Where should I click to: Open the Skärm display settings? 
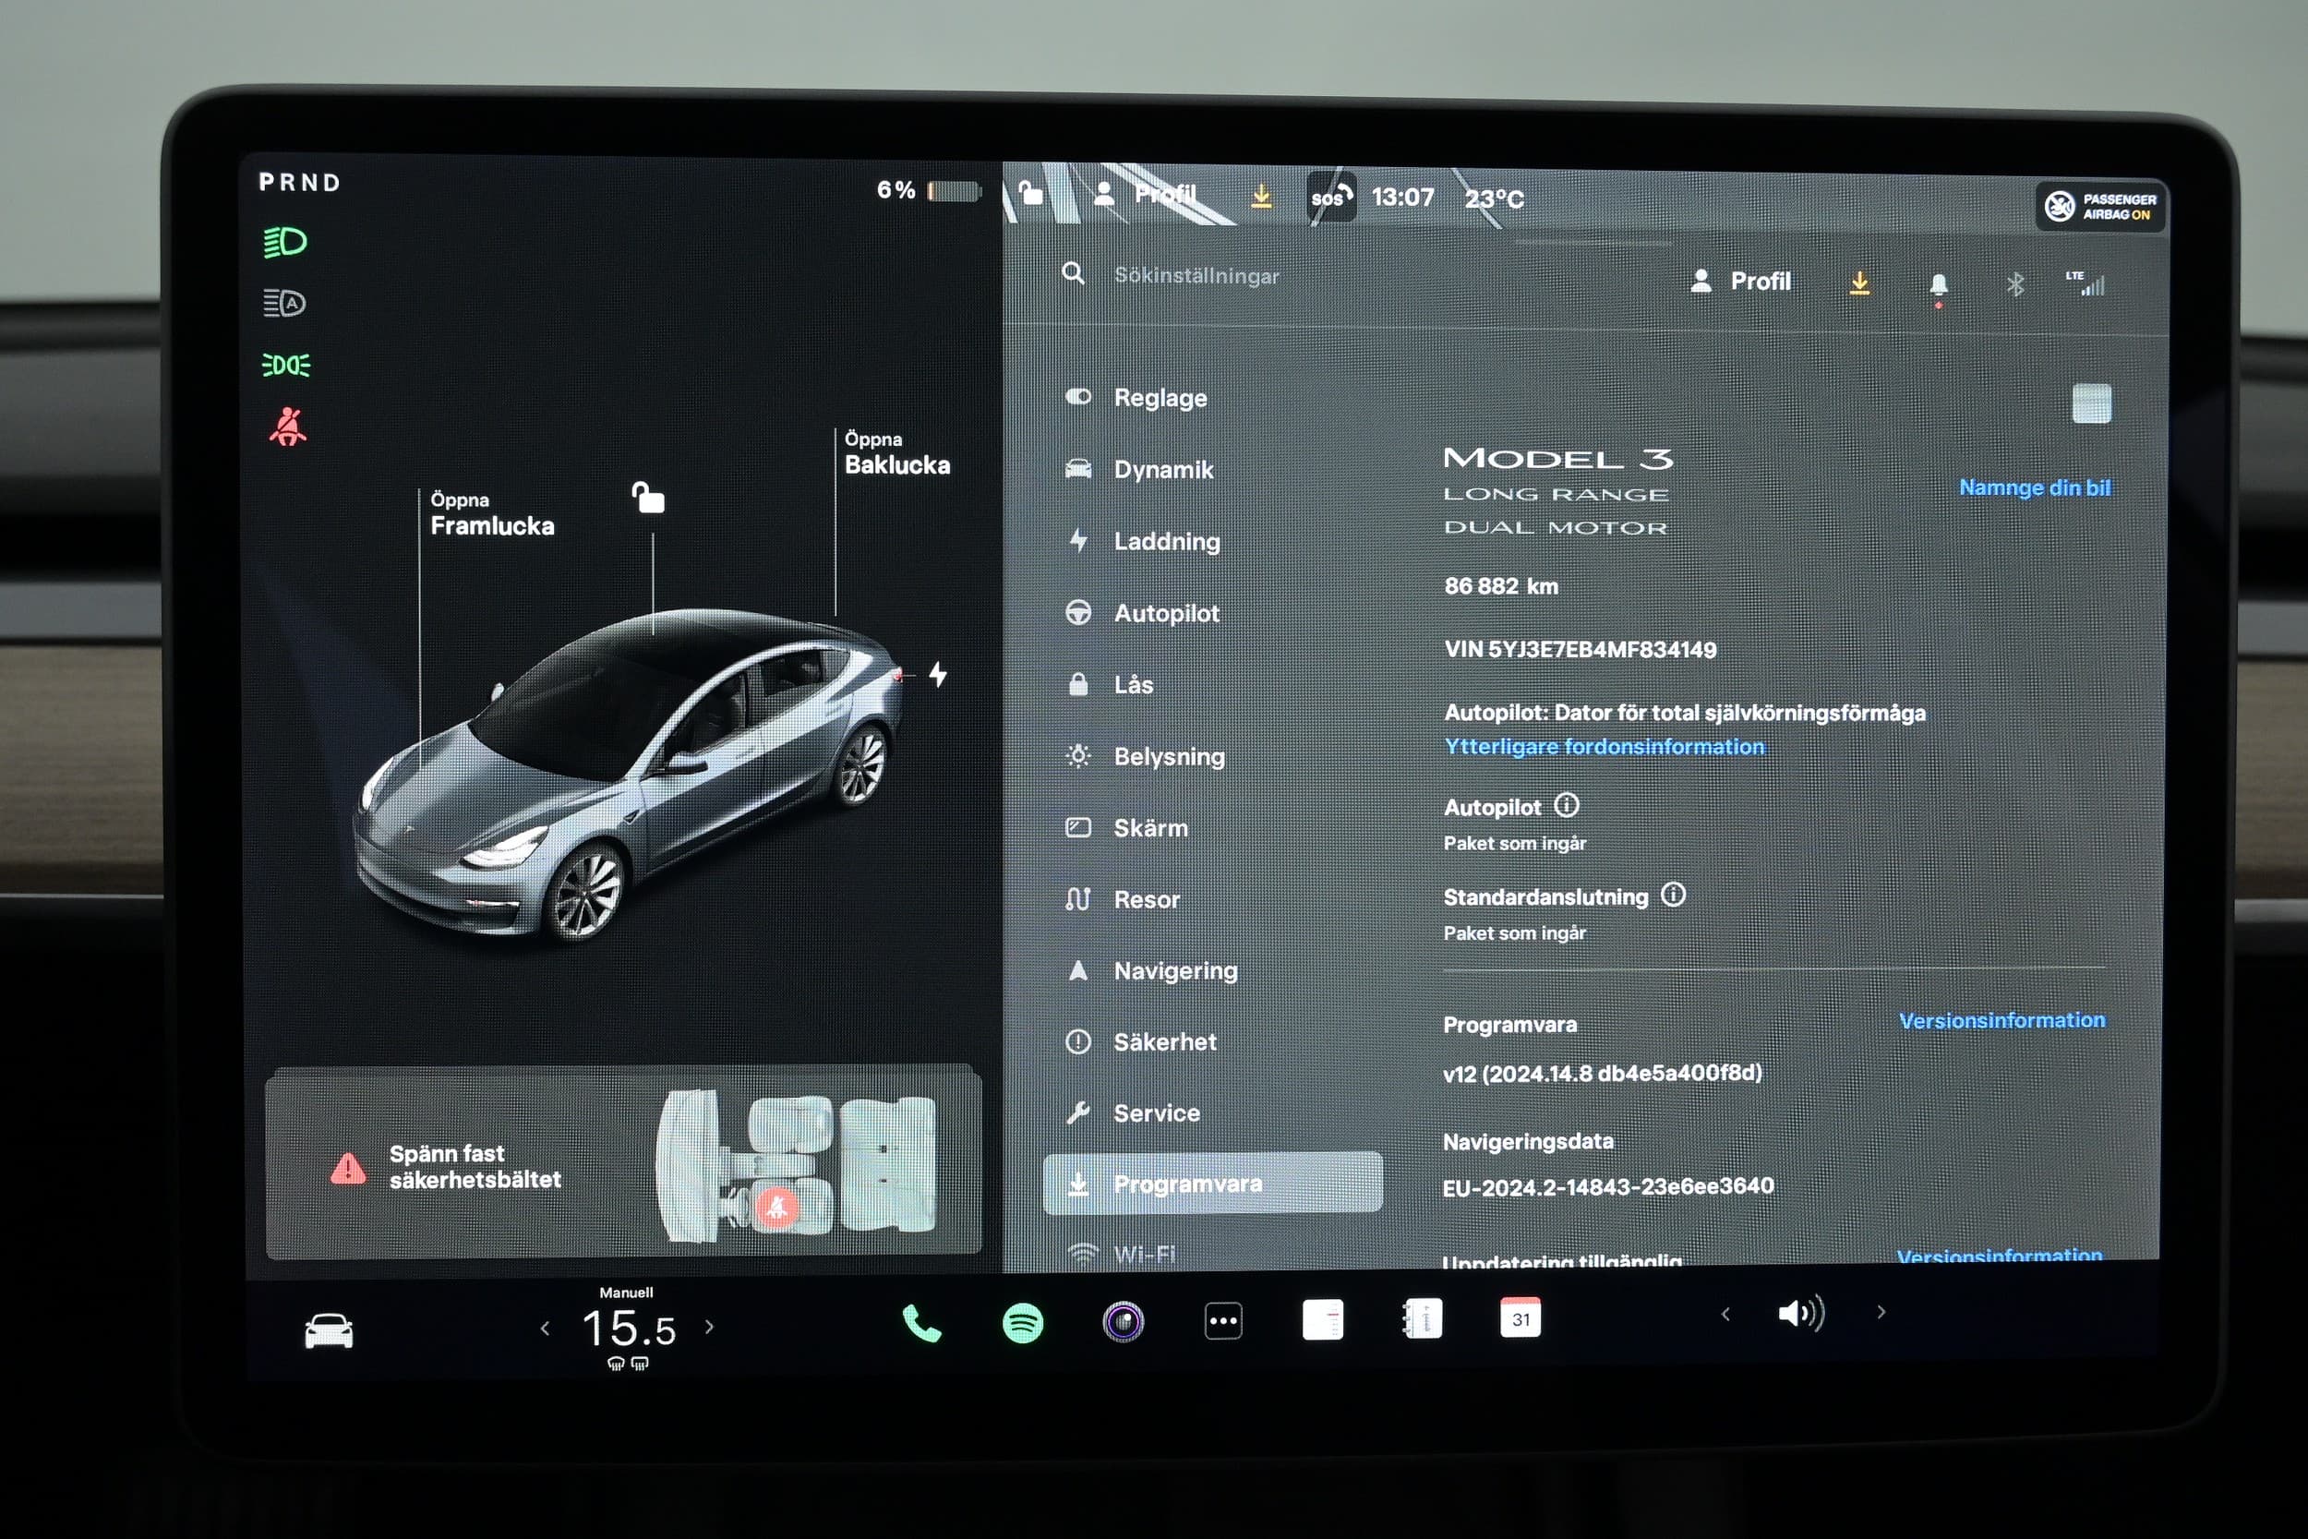(x=1126, y=827)
